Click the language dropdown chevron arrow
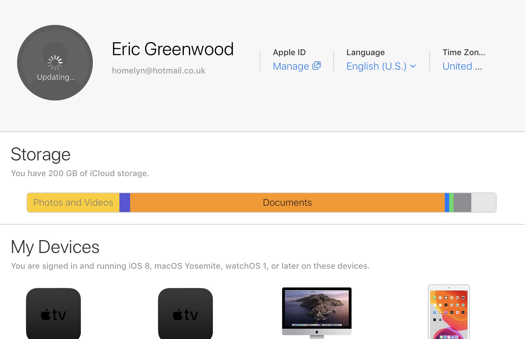The height and width of the screenshot is (339, 525). (x=413, y=66)
